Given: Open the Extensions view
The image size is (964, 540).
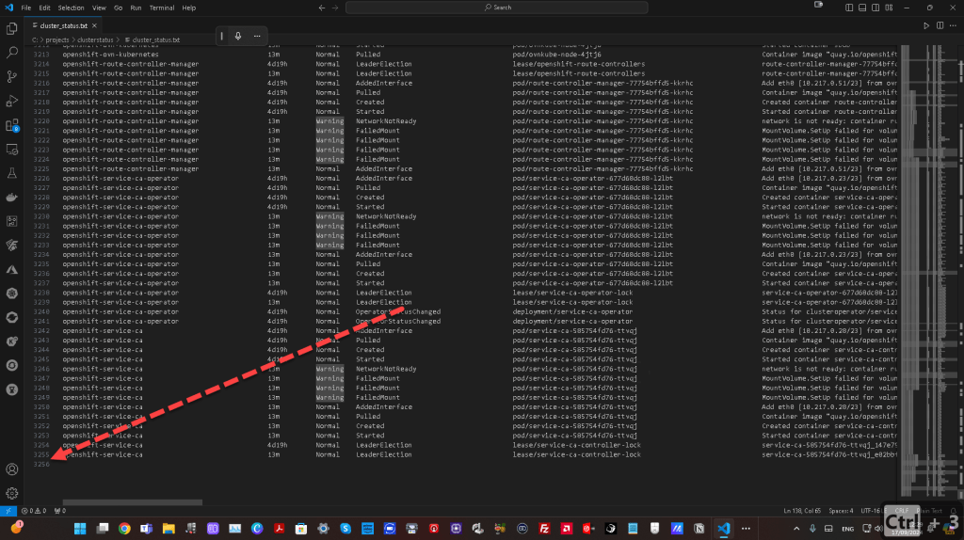Looking at the screenshot, I should click(11, 125).
